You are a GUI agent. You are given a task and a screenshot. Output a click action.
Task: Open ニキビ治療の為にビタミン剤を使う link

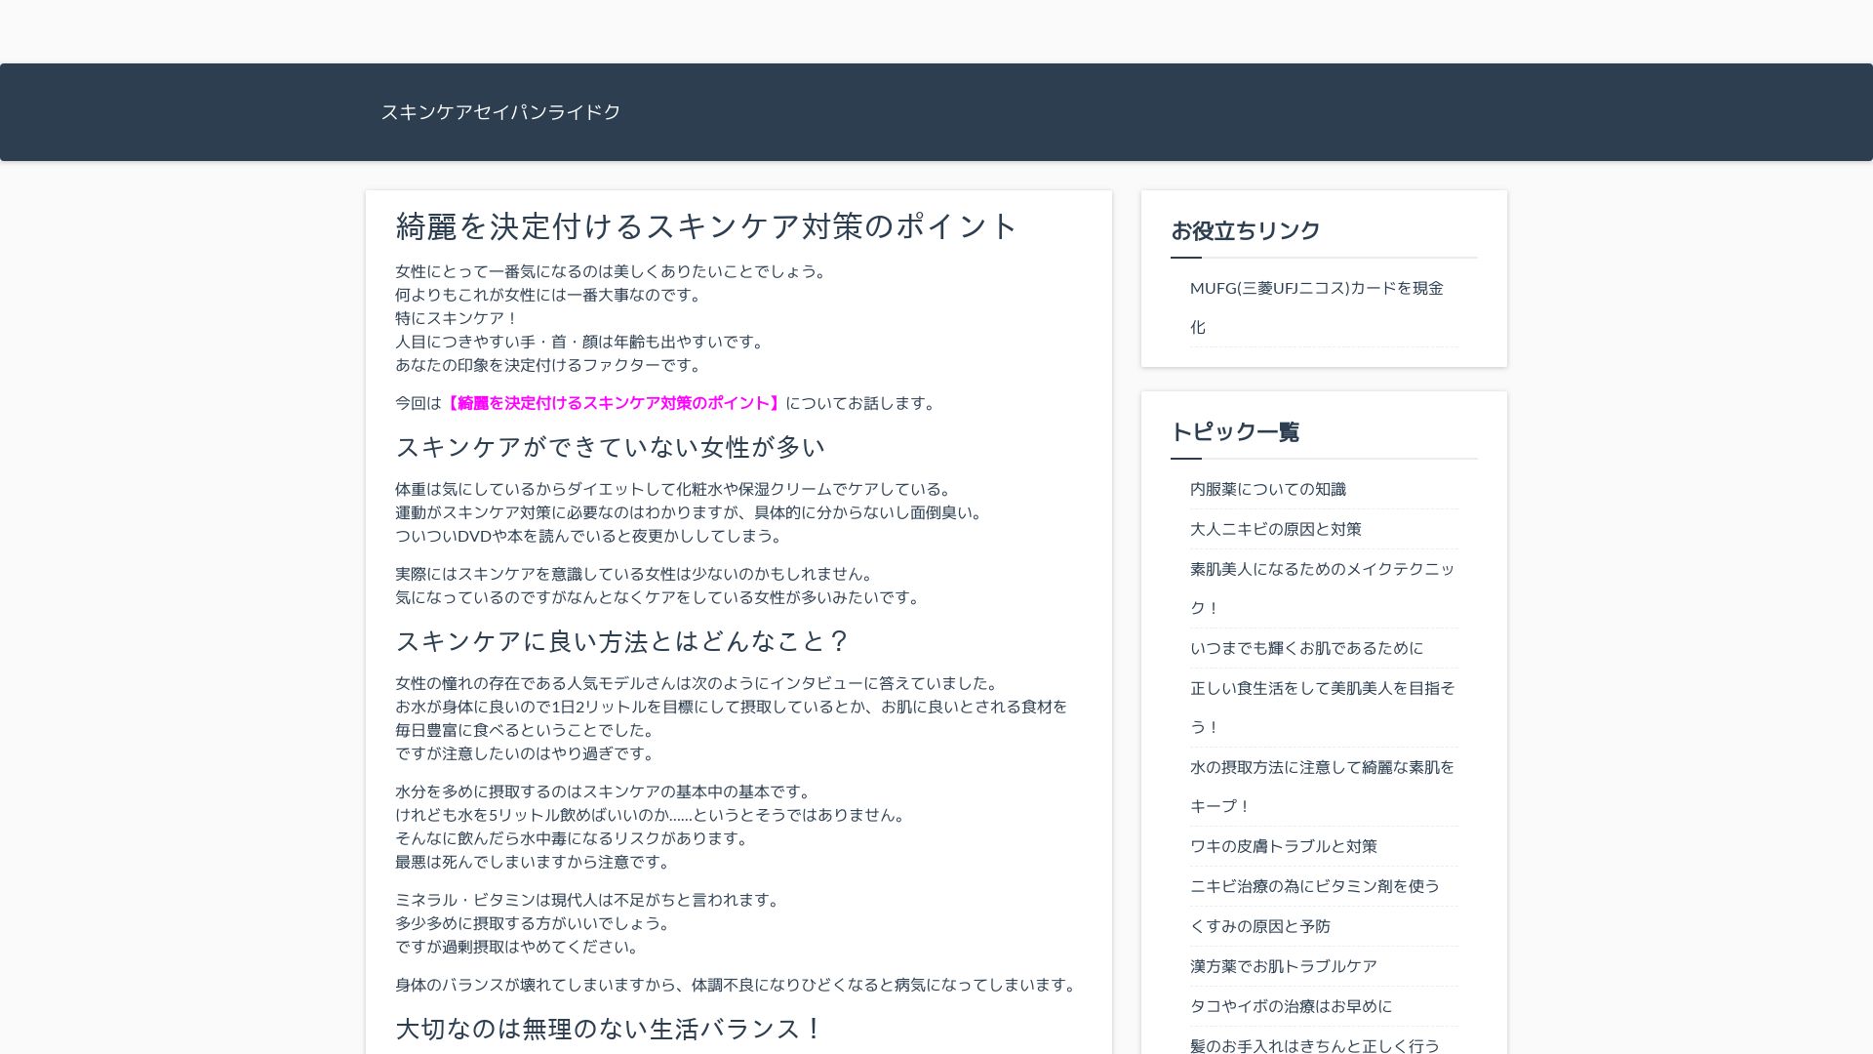tap(1314, 886)
